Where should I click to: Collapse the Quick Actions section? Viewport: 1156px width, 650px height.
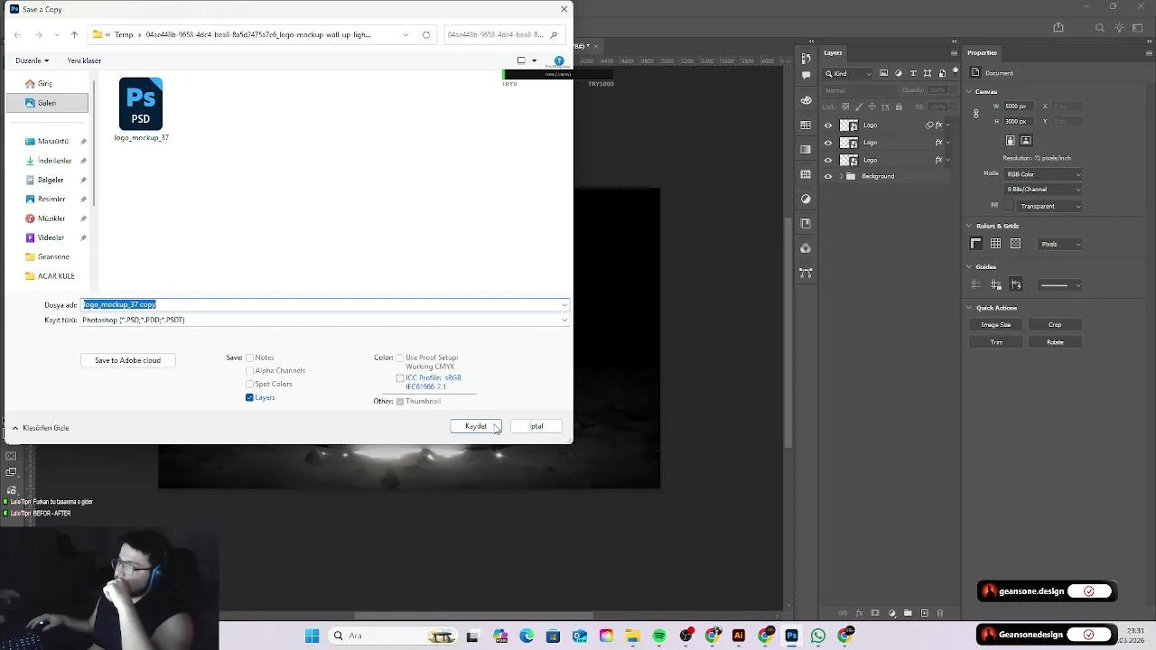(969, 308)
